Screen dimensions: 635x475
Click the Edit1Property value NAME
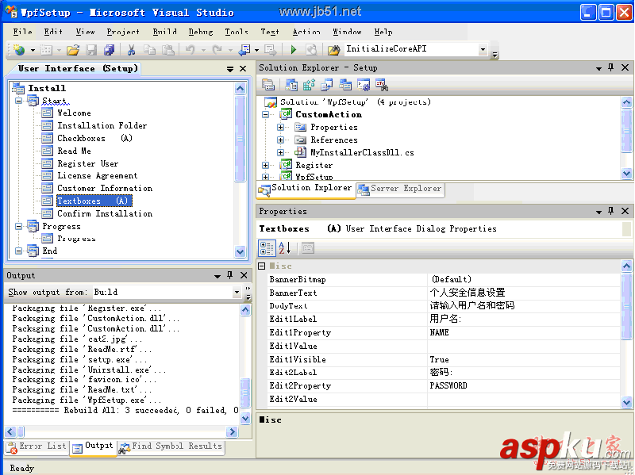click(x=524, y=332)
